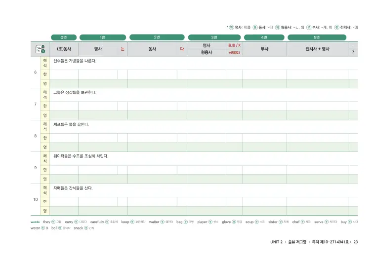Click the page number 23
374x257 pixels.
[x=355, y=242]
